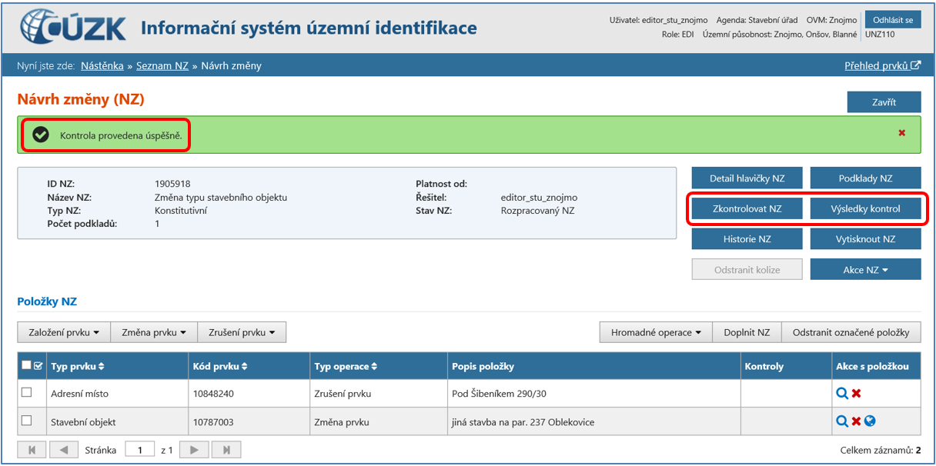Click the page number input field
Image resolution: width=936 pixels, height=466 pixels.
tap(140, 450)
